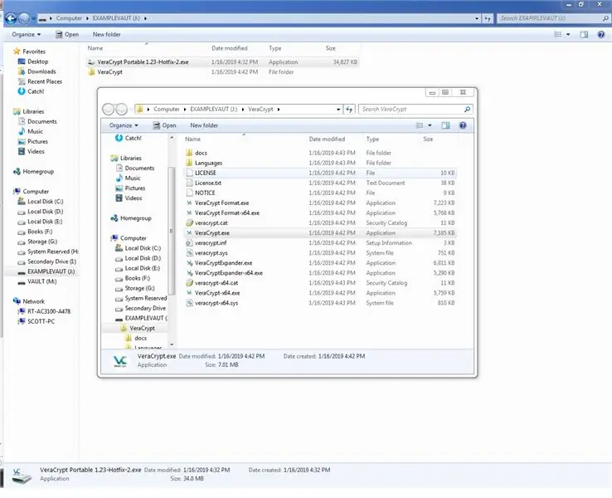This screenshot has width=612, height=498.
Task: Open address history dropdown in front window
Action: click(338, 110)
